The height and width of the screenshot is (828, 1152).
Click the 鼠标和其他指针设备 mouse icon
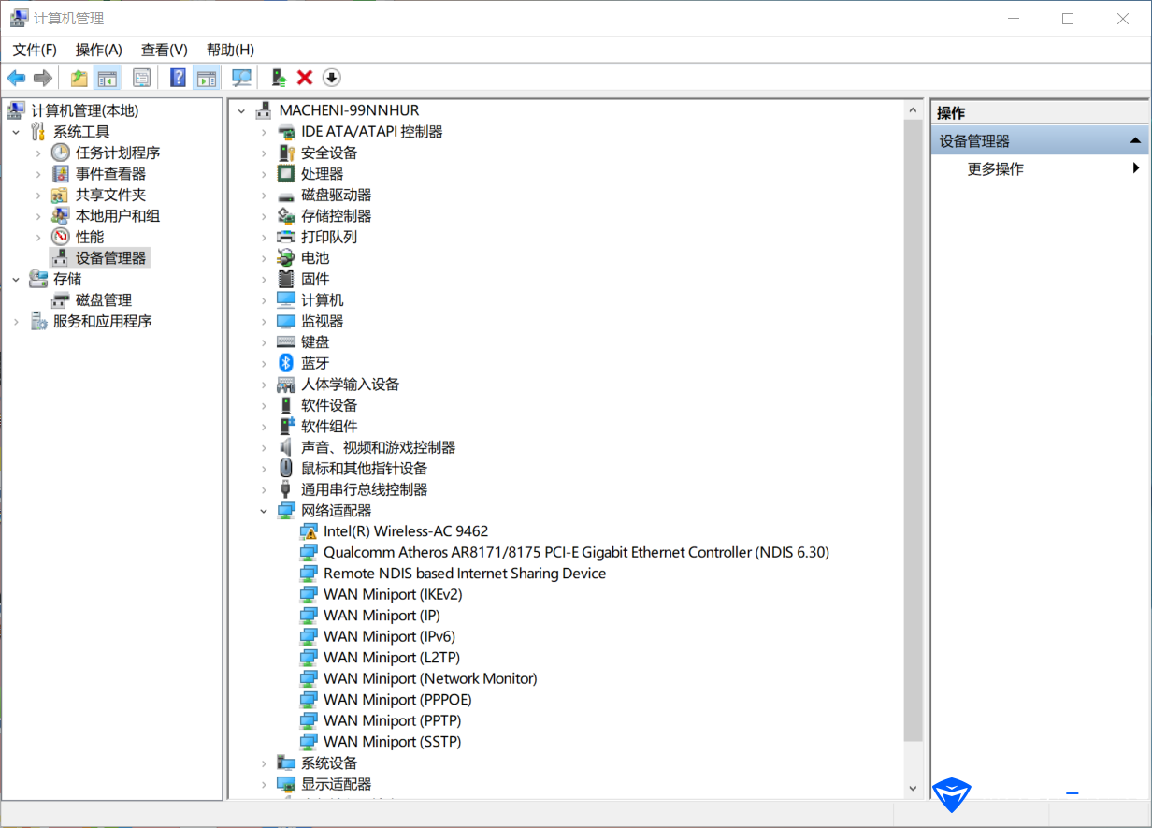pos(286,469)
